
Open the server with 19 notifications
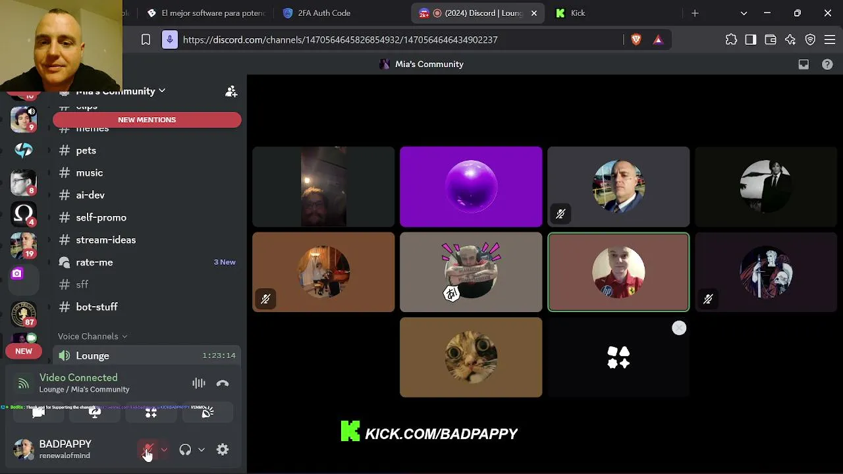click(23, 246)
